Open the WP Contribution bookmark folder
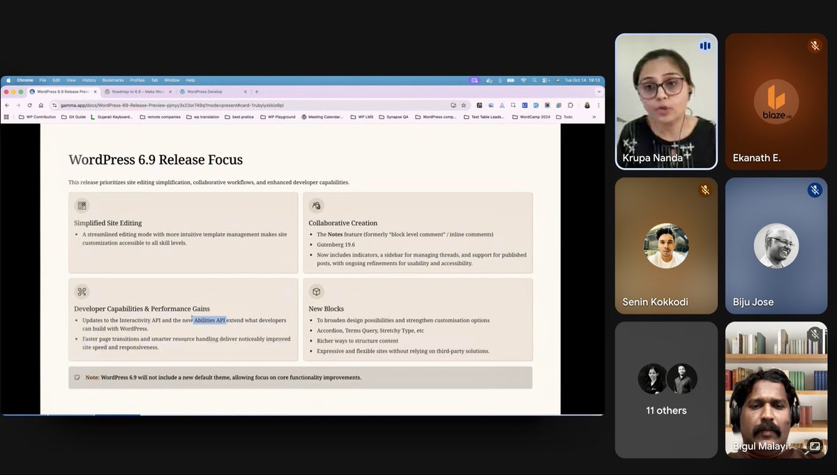The height and width of the screenshot is (475, 837). [38, 117]
